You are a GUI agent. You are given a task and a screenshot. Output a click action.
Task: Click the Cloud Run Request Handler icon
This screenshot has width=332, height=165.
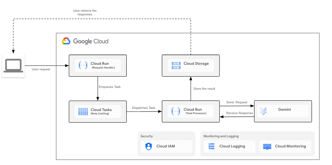83,65
